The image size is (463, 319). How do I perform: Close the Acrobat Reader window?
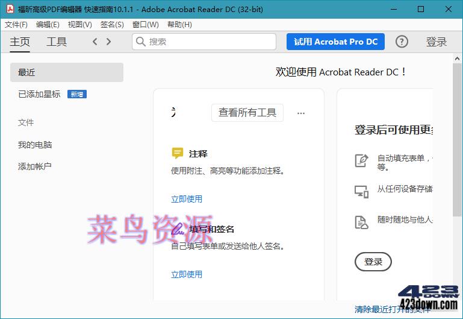click(448, 9)
